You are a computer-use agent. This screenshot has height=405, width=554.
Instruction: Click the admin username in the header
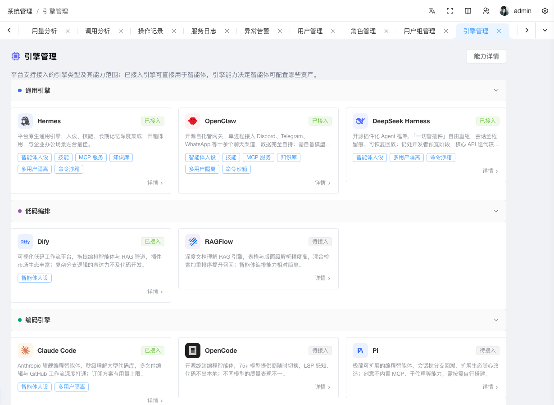pyautogui.click(x=522, y=11)
